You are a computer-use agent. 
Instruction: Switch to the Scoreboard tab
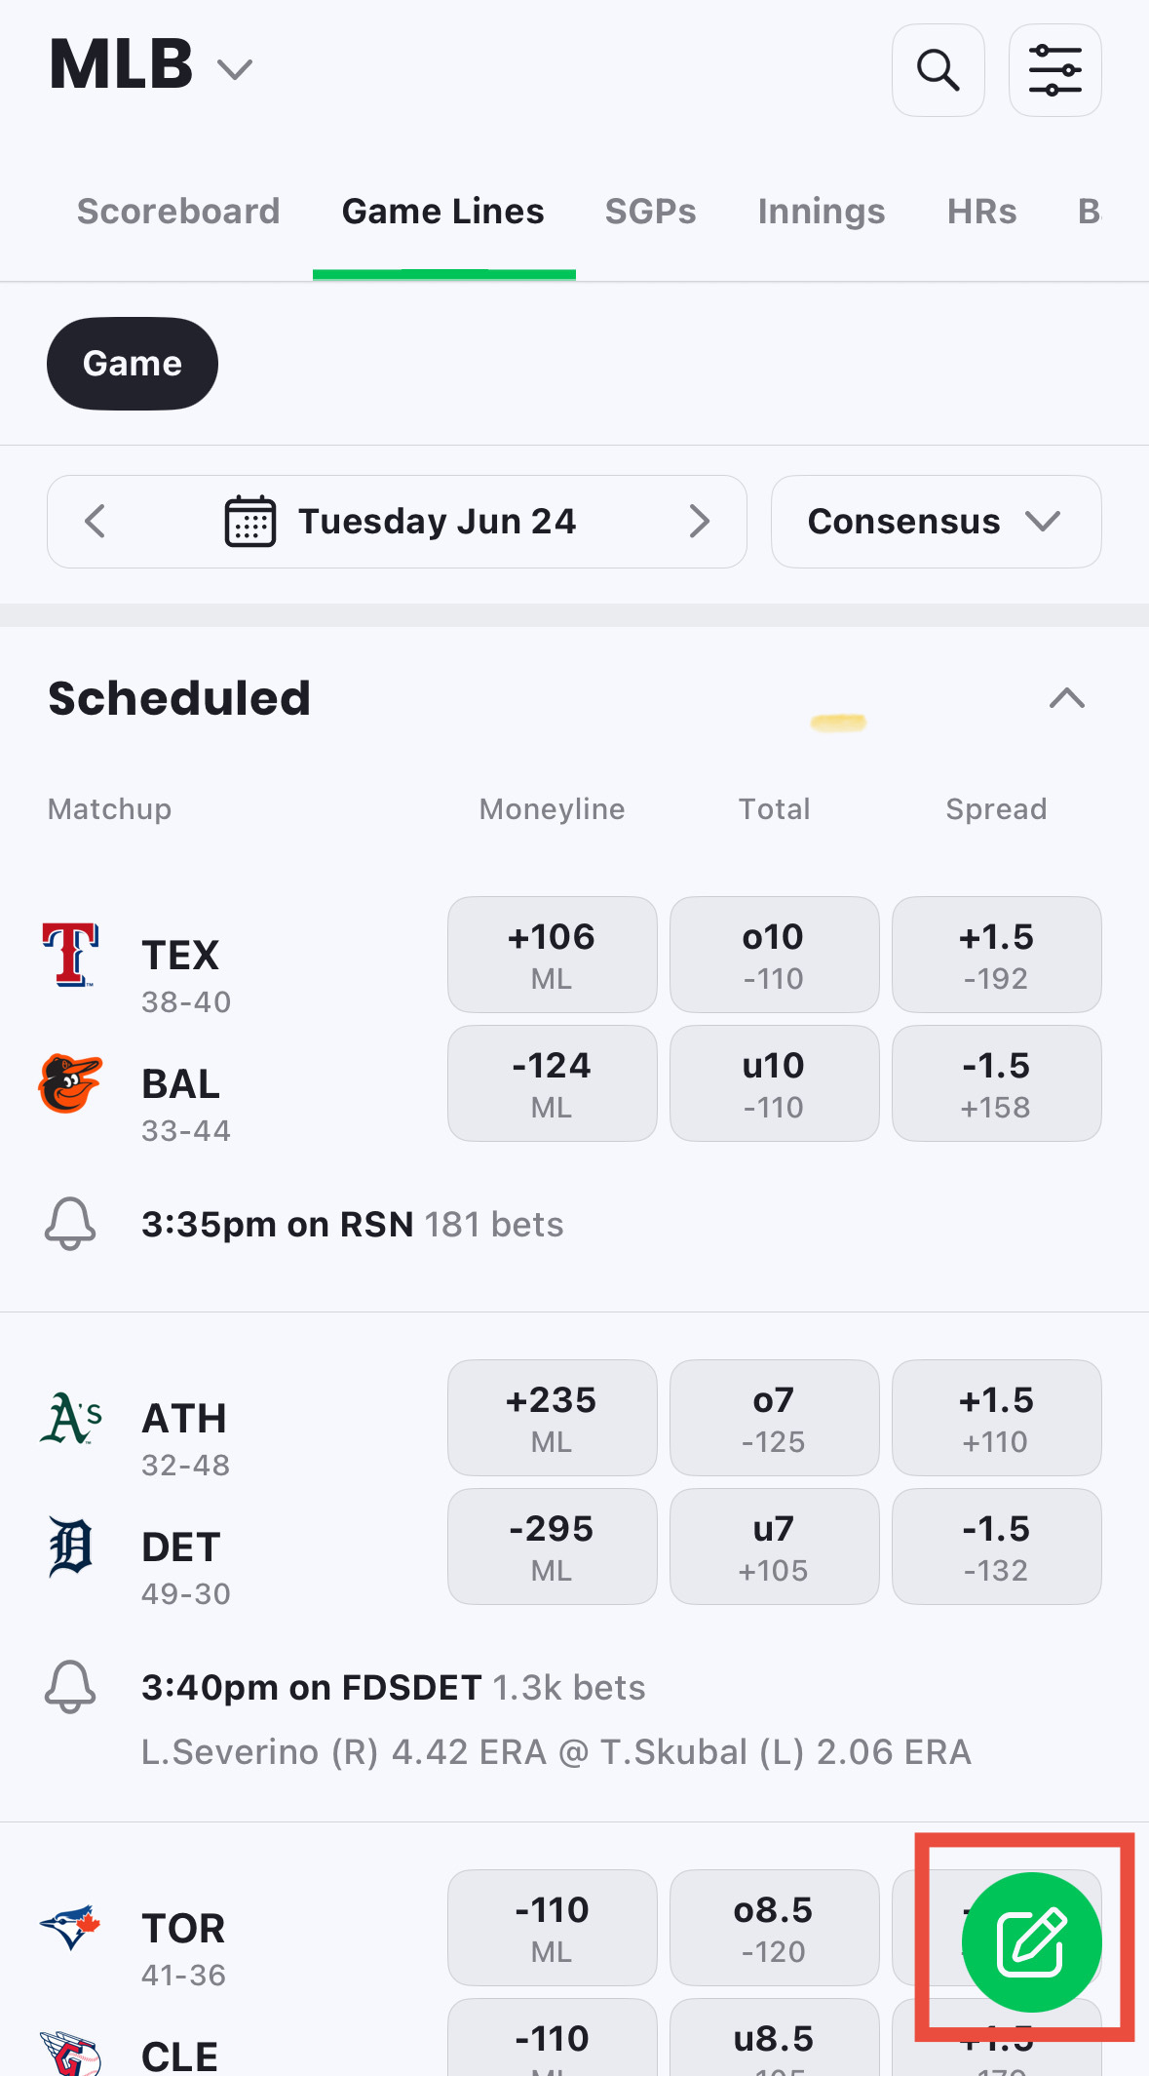(x=178, y=212)
